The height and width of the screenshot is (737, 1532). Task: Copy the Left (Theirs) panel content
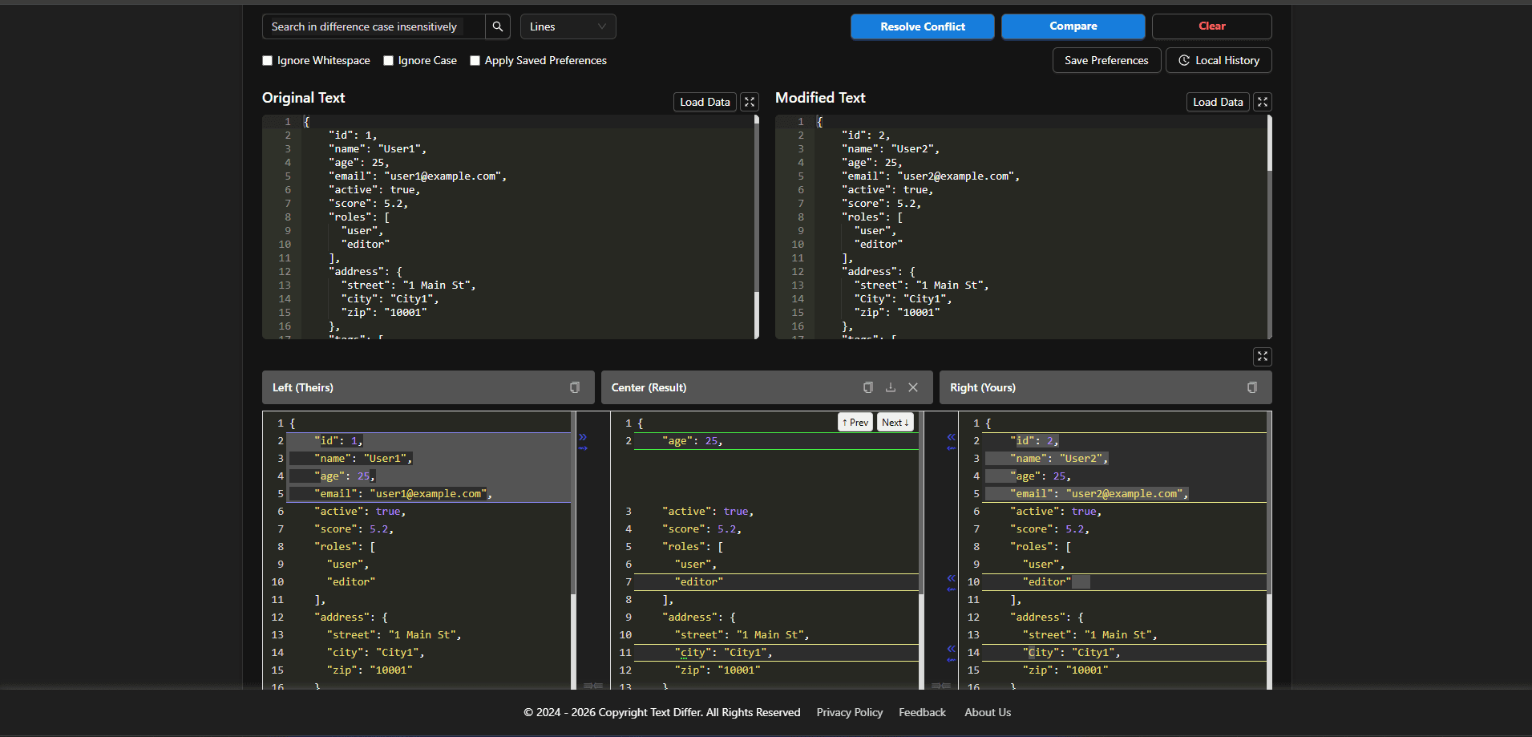(x=575, y=387)
